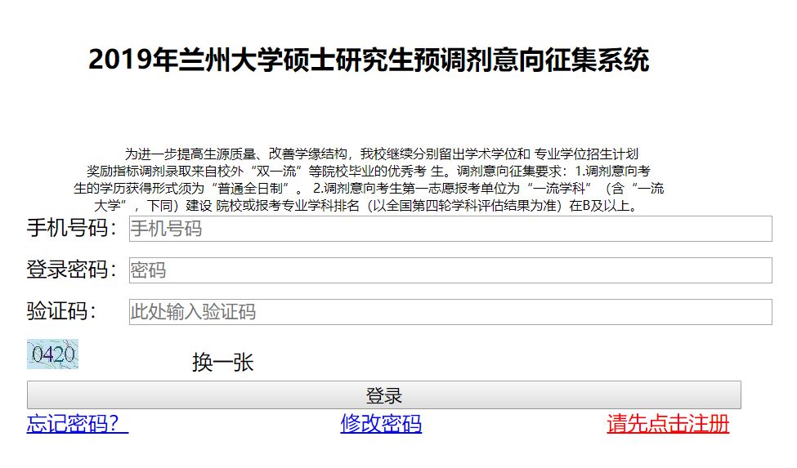Select the 验证码 captcha input field
Viewport: 797px width, 468px height.
click(450, 312)
